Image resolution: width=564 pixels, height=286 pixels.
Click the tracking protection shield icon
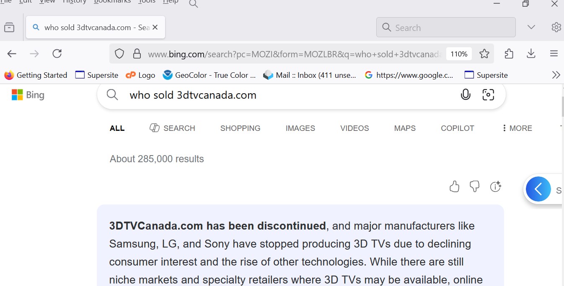point(119,54)
